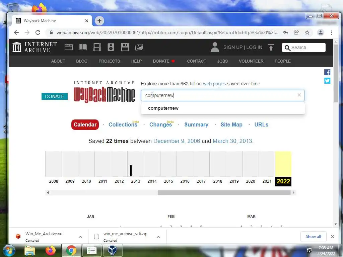Viewport: 343px width, 257px height.
Task: Click the Upload arrow icon
Action: point(271,48)
